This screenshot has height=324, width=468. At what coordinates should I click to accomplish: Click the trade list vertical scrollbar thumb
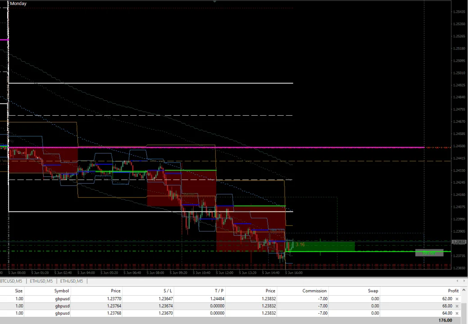pos(464,310)
